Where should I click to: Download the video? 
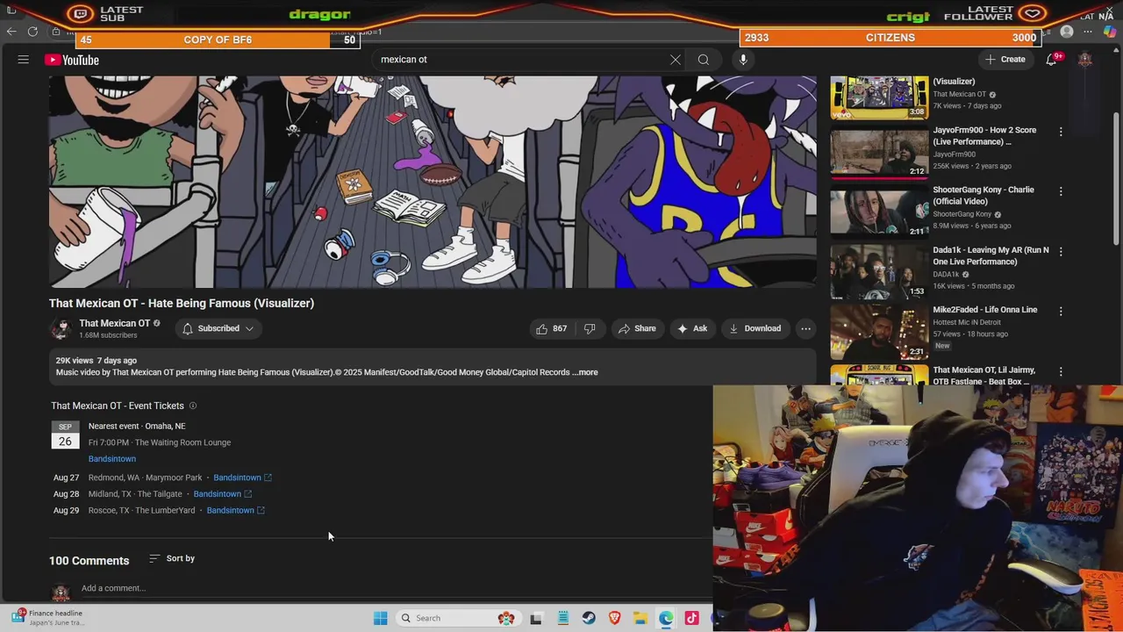click(x=755, y=328)
